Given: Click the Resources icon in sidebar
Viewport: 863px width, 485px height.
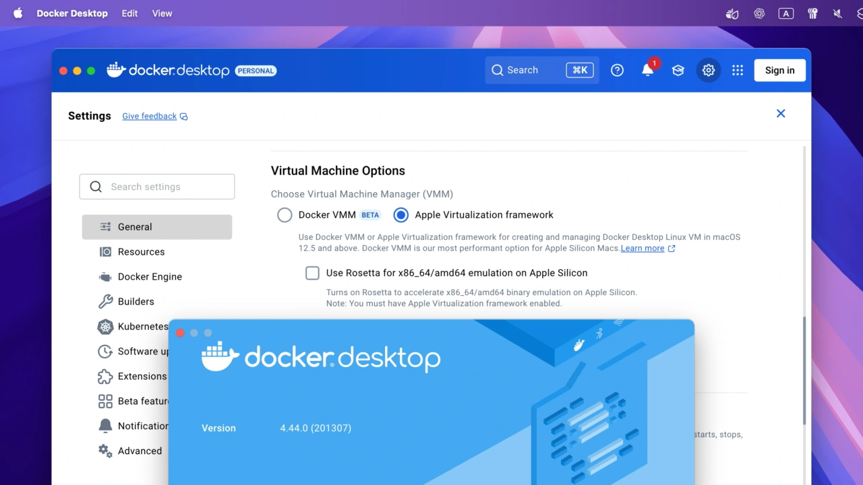Looking at the screenshot, I should [105, 252].
